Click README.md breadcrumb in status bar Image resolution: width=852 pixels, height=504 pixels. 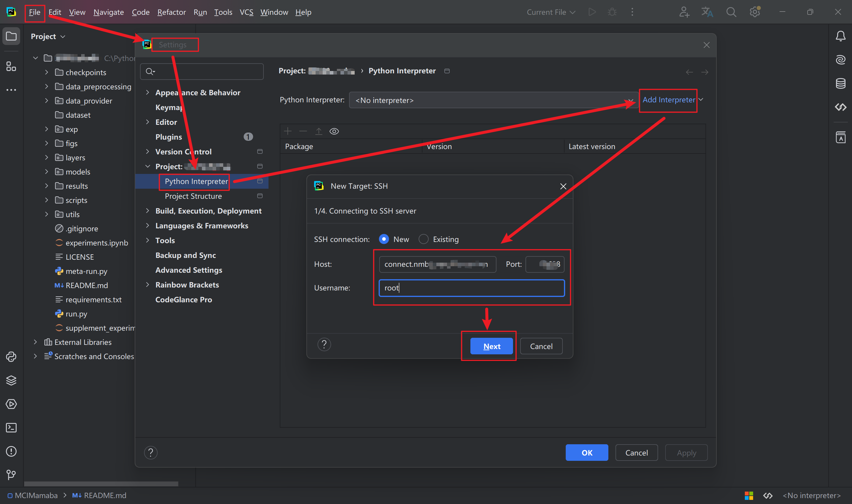99,495
